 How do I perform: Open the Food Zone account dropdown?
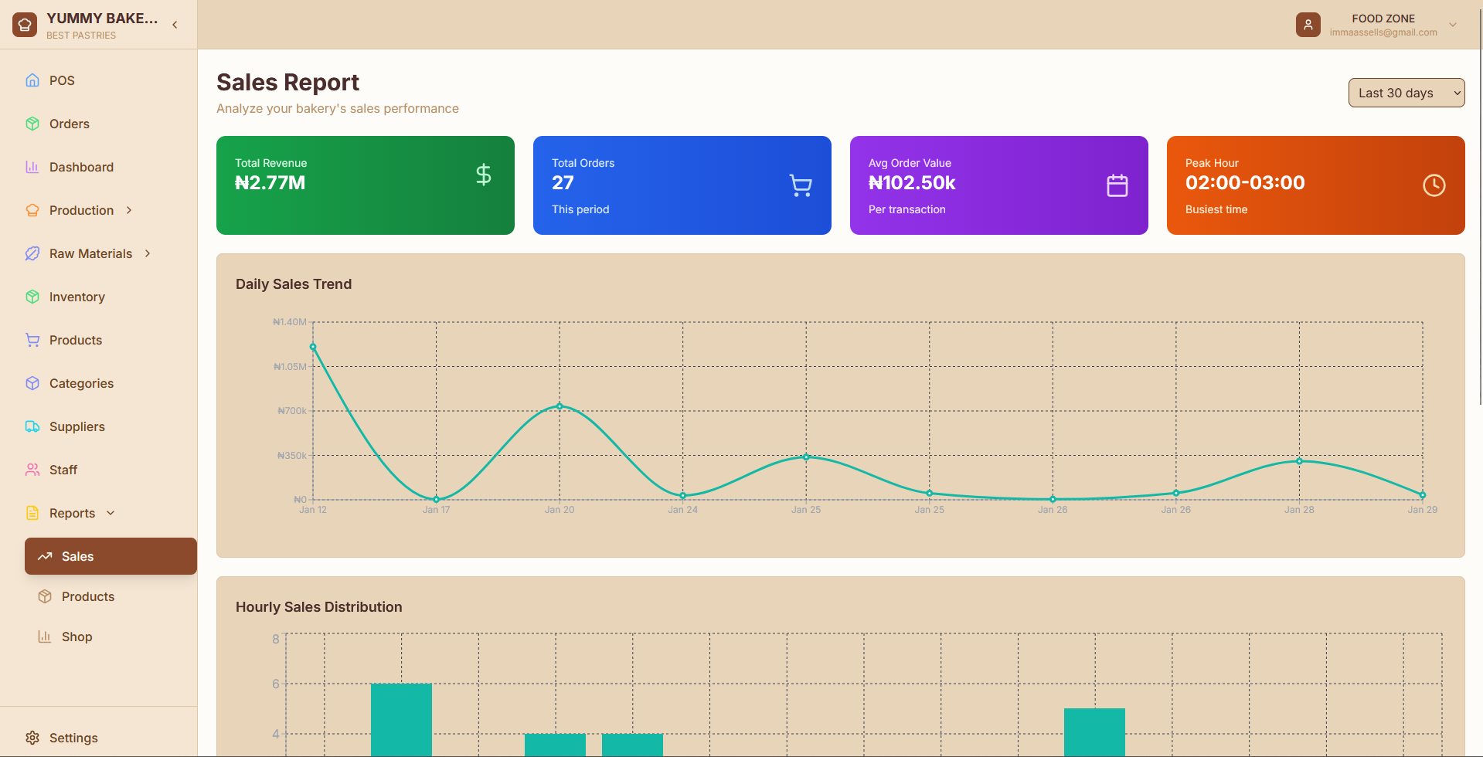[x=1453, y=25]
